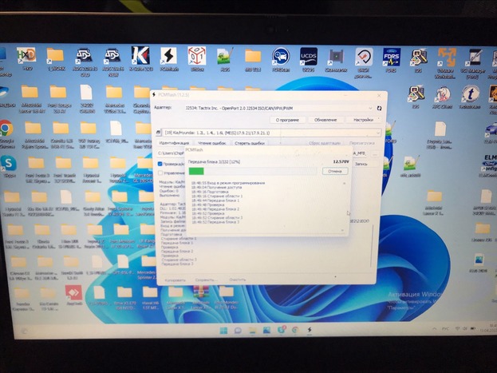Click the О программе button
Screen dimensions: 497x373
(289, 119)
